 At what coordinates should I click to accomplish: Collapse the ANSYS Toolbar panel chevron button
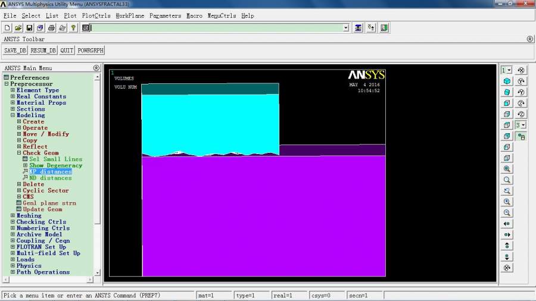point(529,39)
